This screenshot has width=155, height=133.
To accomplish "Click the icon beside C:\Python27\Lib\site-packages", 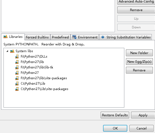I will coord(17,89).
